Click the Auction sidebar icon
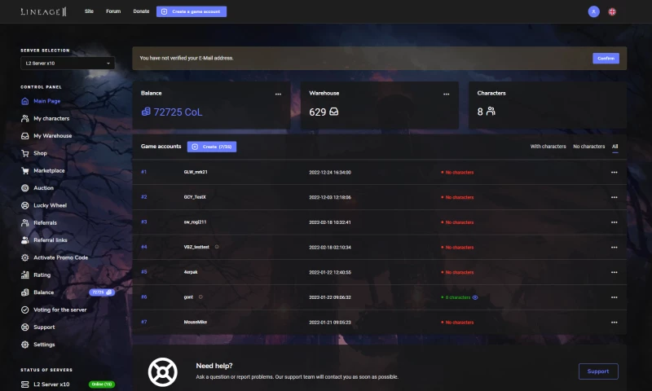652x391 pixels. [x=25, y=188]
